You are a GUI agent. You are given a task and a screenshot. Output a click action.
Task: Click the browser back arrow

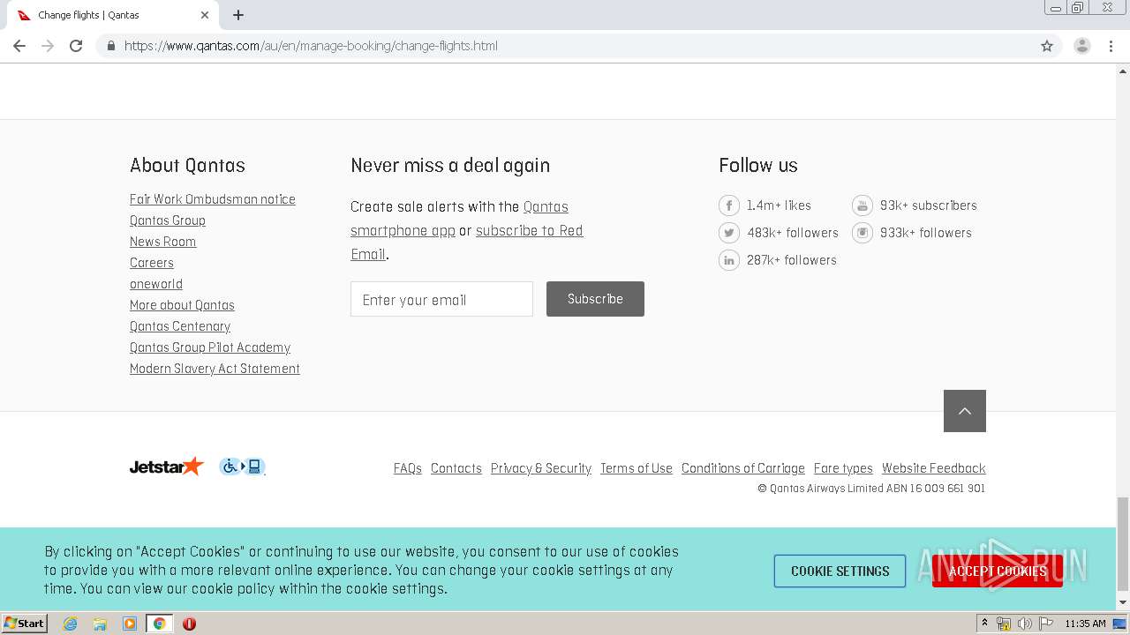point(19,46)
